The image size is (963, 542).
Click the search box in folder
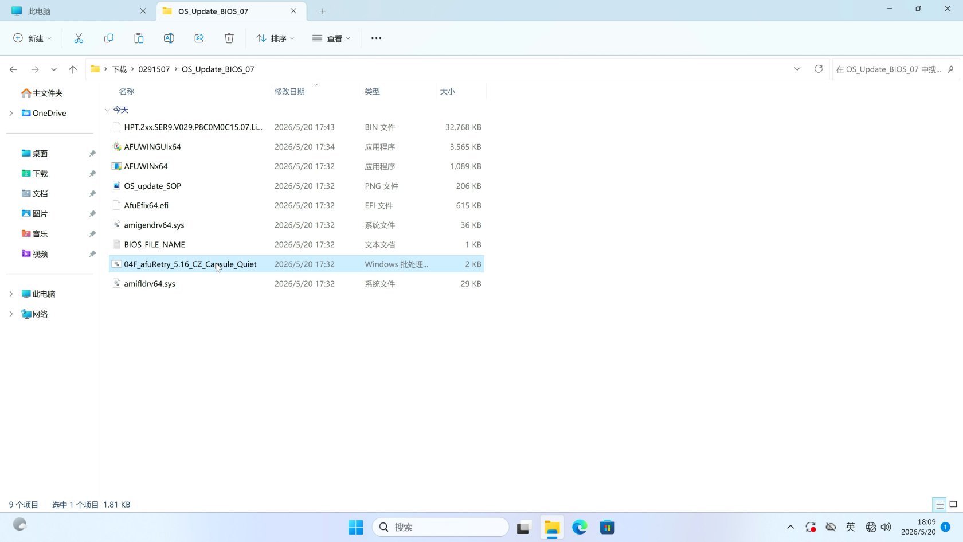pos(895,69)
